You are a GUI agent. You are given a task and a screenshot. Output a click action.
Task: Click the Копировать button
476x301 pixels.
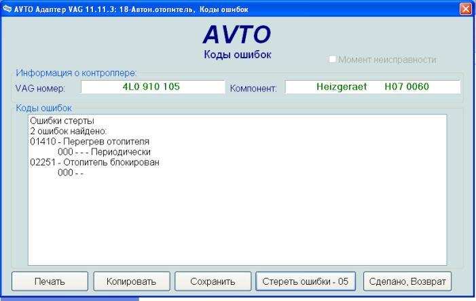pyautogui.click(x=132, y=281)
